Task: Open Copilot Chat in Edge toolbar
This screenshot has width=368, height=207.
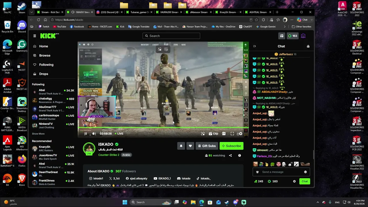Action: 302,20
